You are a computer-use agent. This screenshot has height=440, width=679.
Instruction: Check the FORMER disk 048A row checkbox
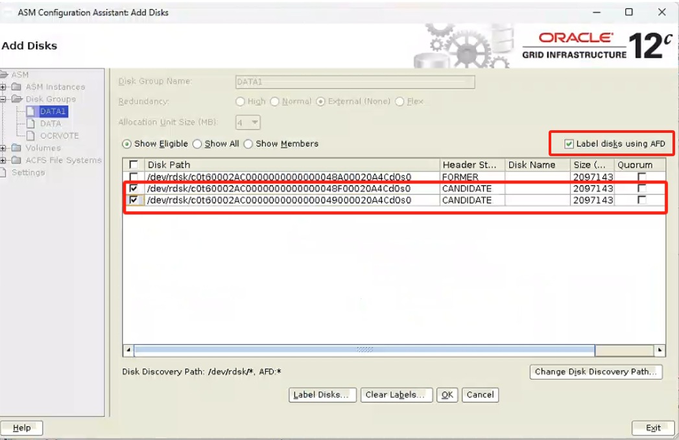point(134,176)
